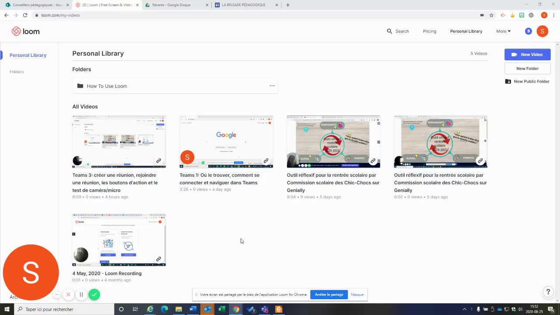Expand the More dropdown in header
560x315 pixels.
coord(503,31)
